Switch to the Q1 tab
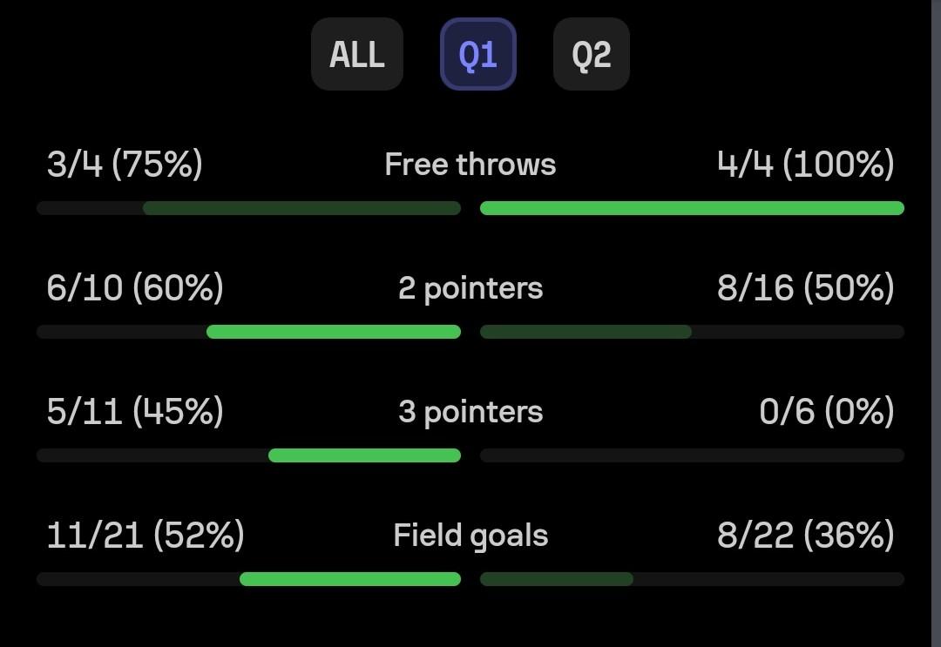941x647 pixels. (478, 54)
